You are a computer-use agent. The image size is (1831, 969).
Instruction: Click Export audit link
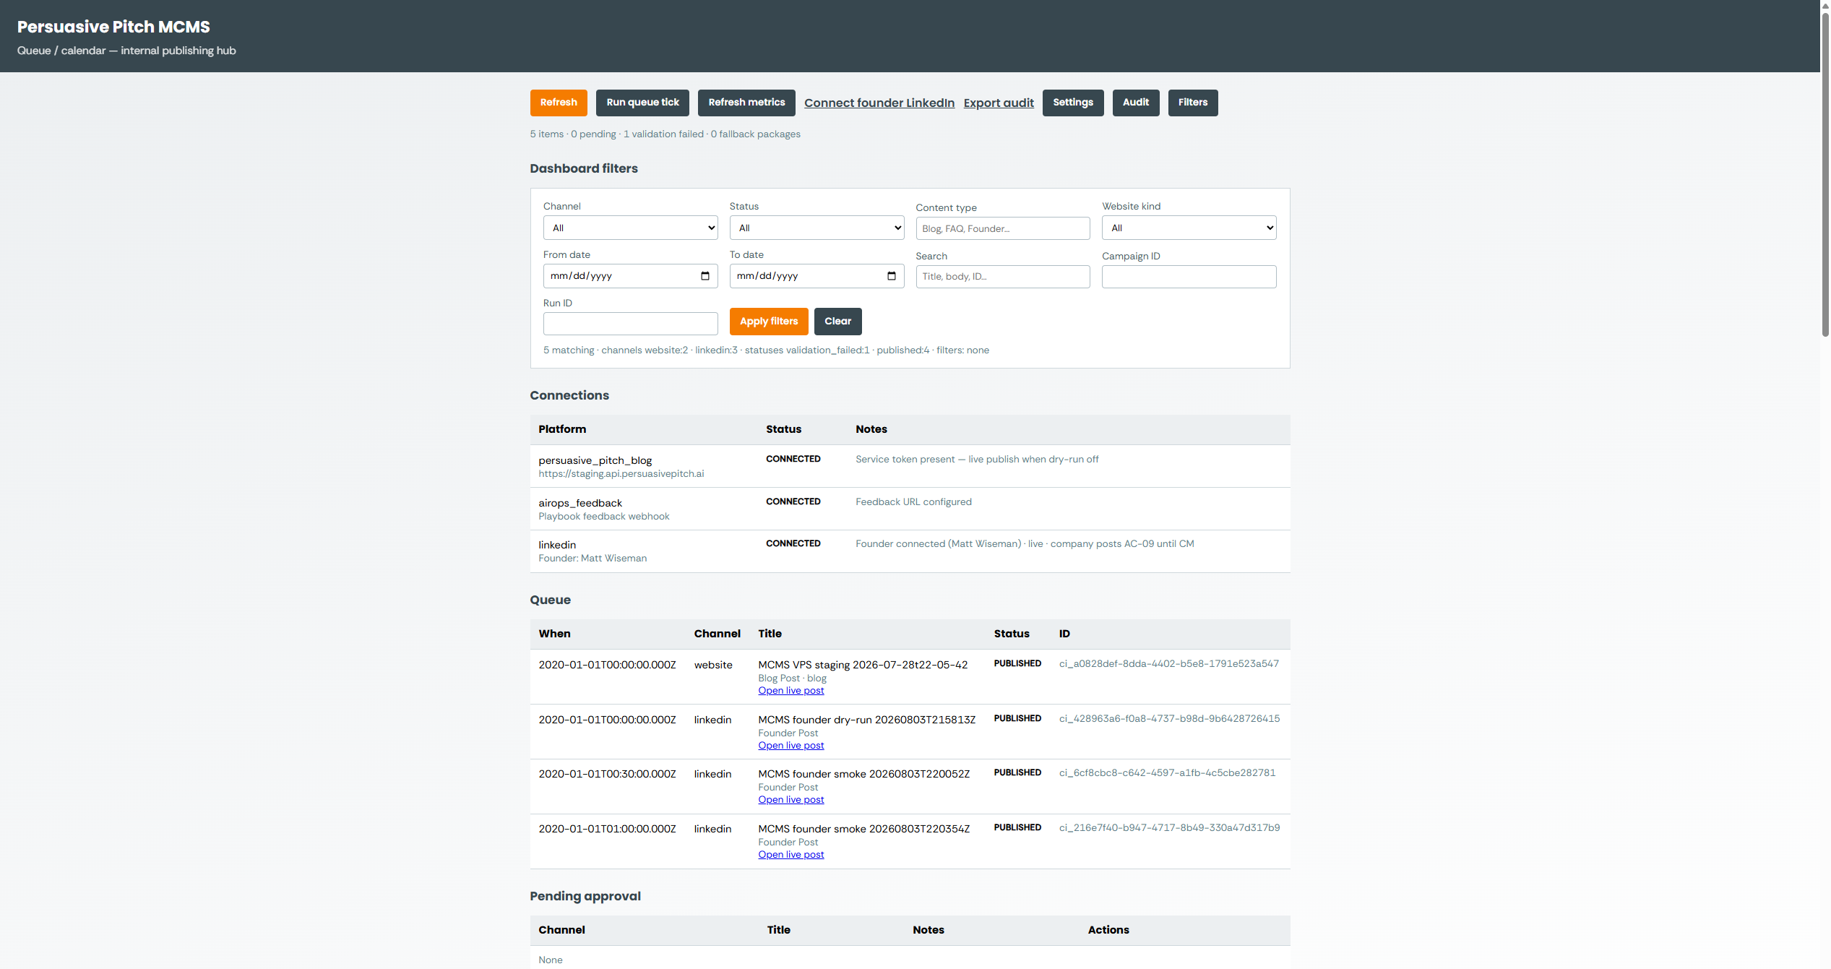[999, 103]
